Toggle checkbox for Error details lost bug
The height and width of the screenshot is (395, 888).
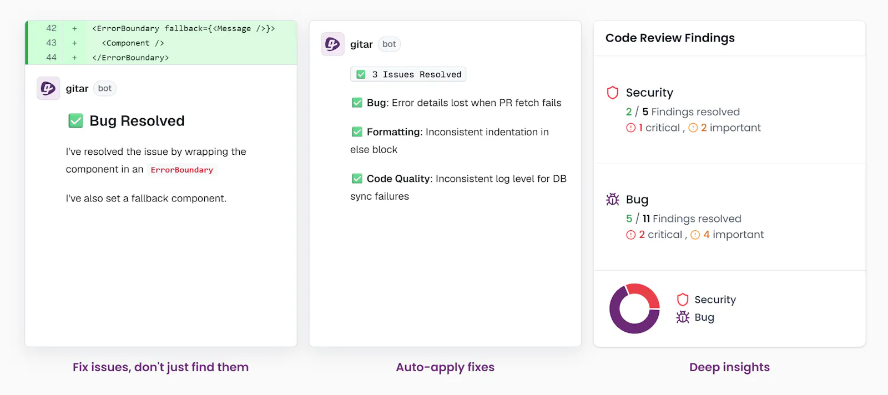click(x=357, y=103)
